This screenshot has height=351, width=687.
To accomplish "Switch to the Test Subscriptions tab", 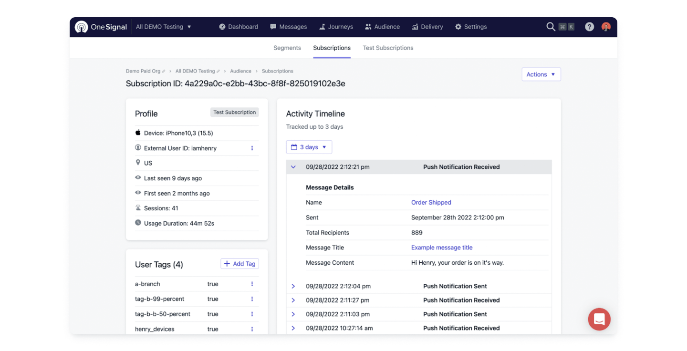I will pos(388,48).
